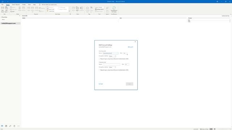Click the New Email ribbon button
The width and height of the screenshot is (232, 130).
3,9
